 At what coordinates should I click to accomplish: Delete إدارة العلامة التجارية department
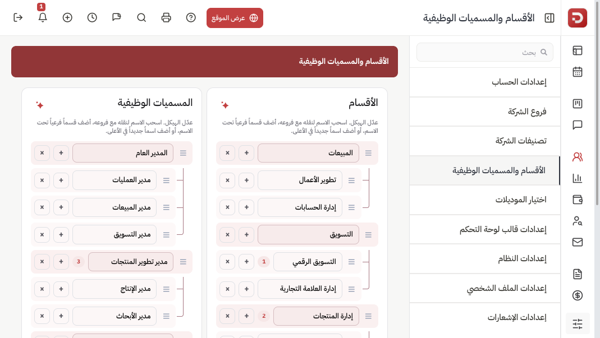pos(227,289)
